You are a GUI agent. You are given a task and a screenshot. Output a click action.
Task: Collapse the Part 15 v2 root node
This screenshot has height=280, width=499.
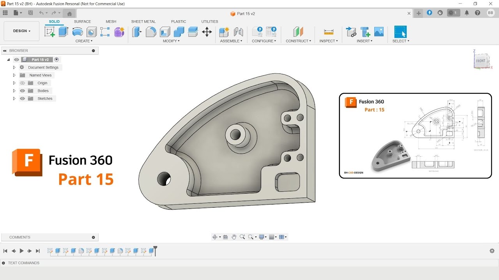click(8, 59)
